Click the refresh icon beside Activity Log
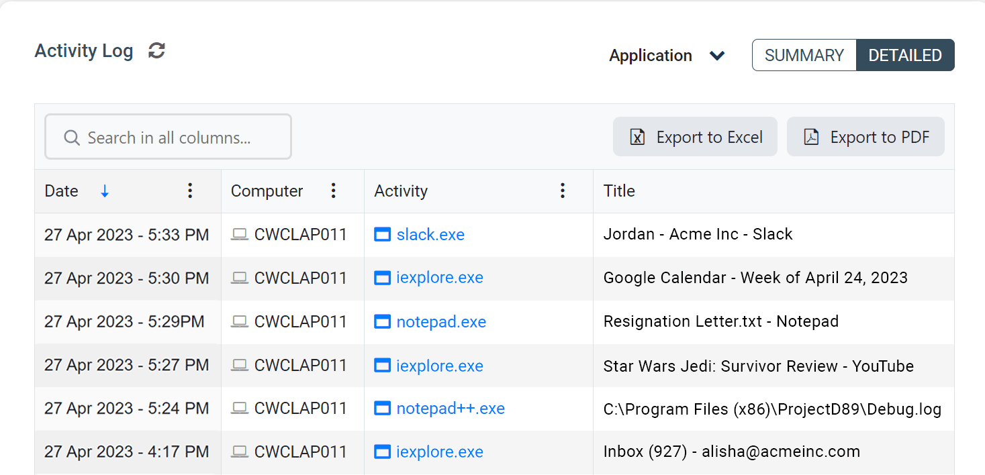The image size is (985, 475). tap(156, 51)
